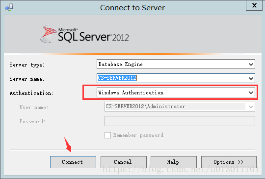The image size is (265, 179).
Task: Select the Windows Authentication field text
Action: pyautogui.click(x=131, y=92)
